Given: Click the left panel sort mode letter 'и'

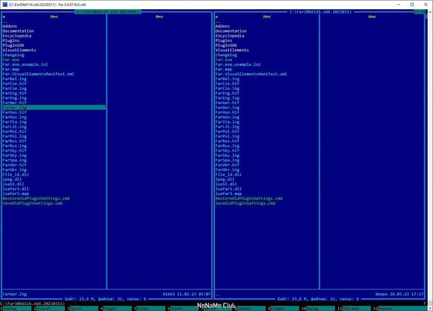Looking at the screenshot, I should click(4, 17).
